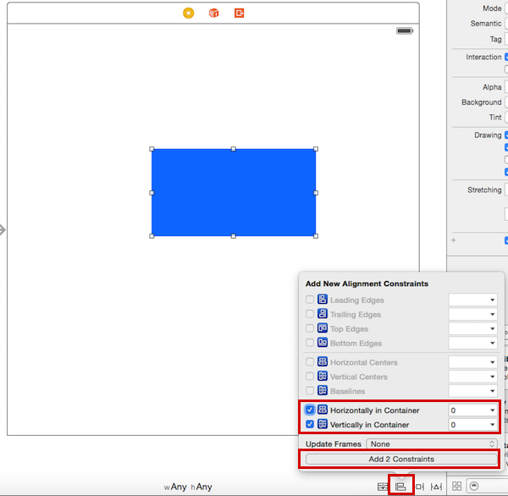
Task: Toggle Bottom Edges checkbox
Action: point(310,343)
